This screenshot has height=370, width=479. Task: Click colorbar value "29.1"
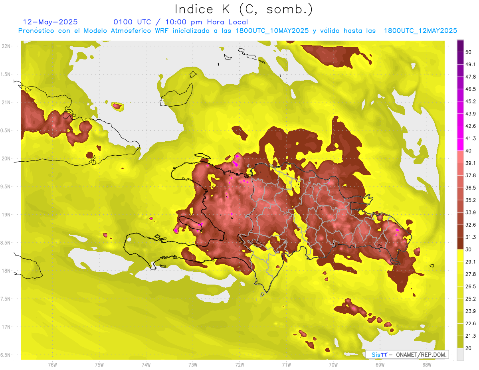pos(470,262)
